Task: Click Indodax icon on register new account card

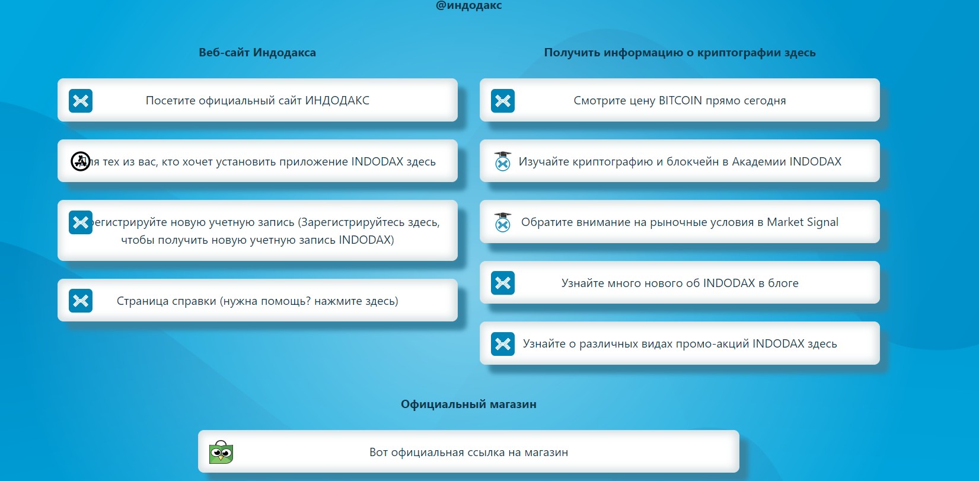Action: pyautogui.click(x=81, y=222)
